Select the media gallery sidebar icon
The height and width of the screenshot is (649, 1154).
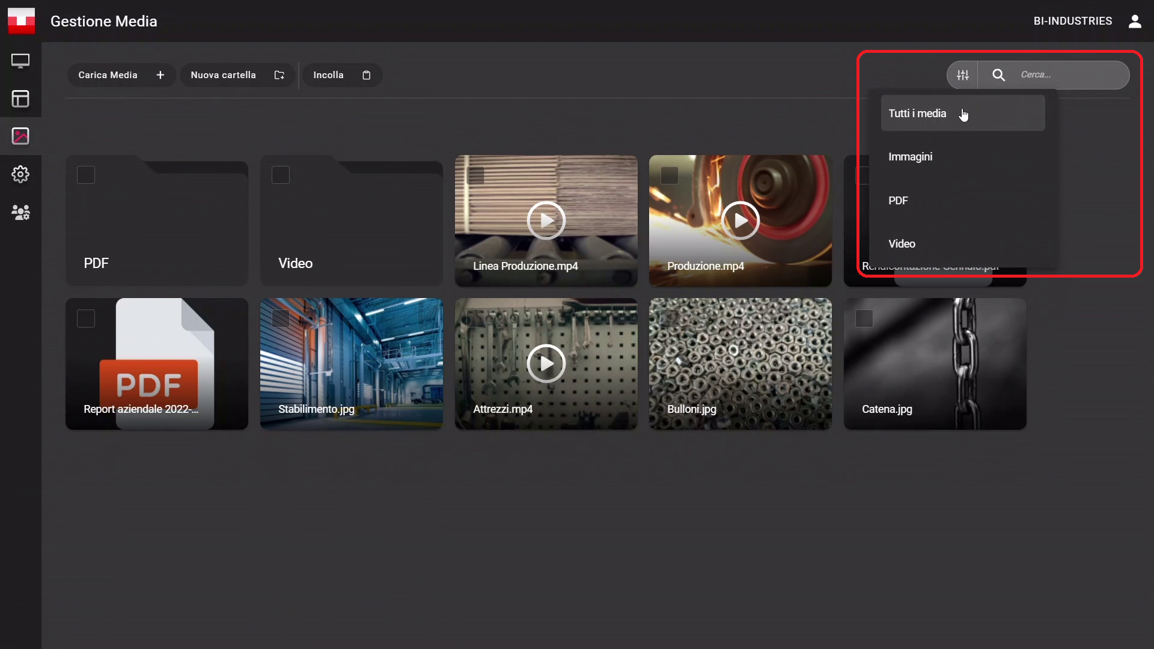tap(20, 136)
